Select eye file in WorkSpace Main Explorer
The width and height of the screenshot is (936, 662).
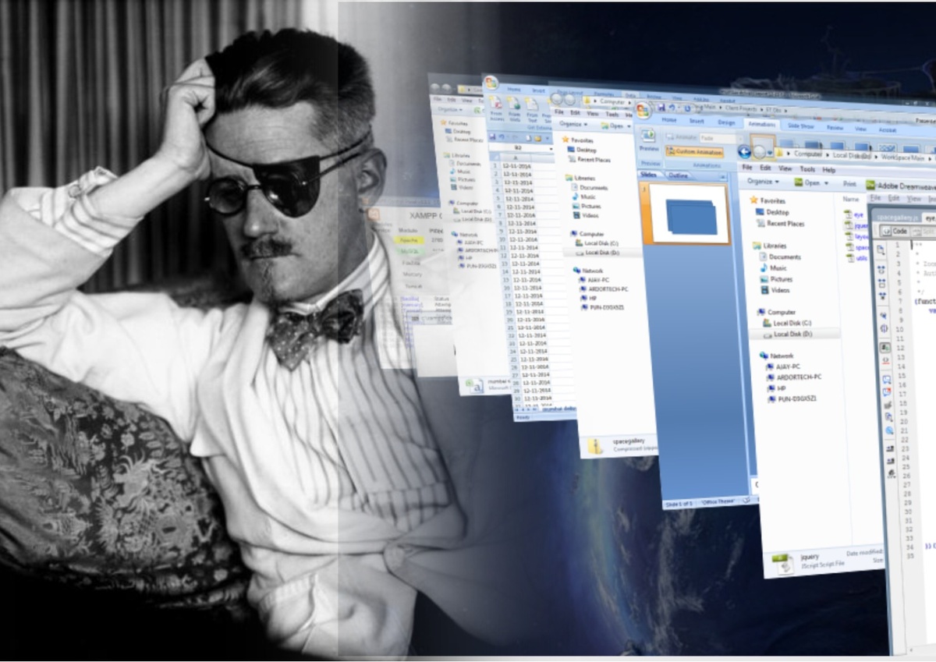855,214
